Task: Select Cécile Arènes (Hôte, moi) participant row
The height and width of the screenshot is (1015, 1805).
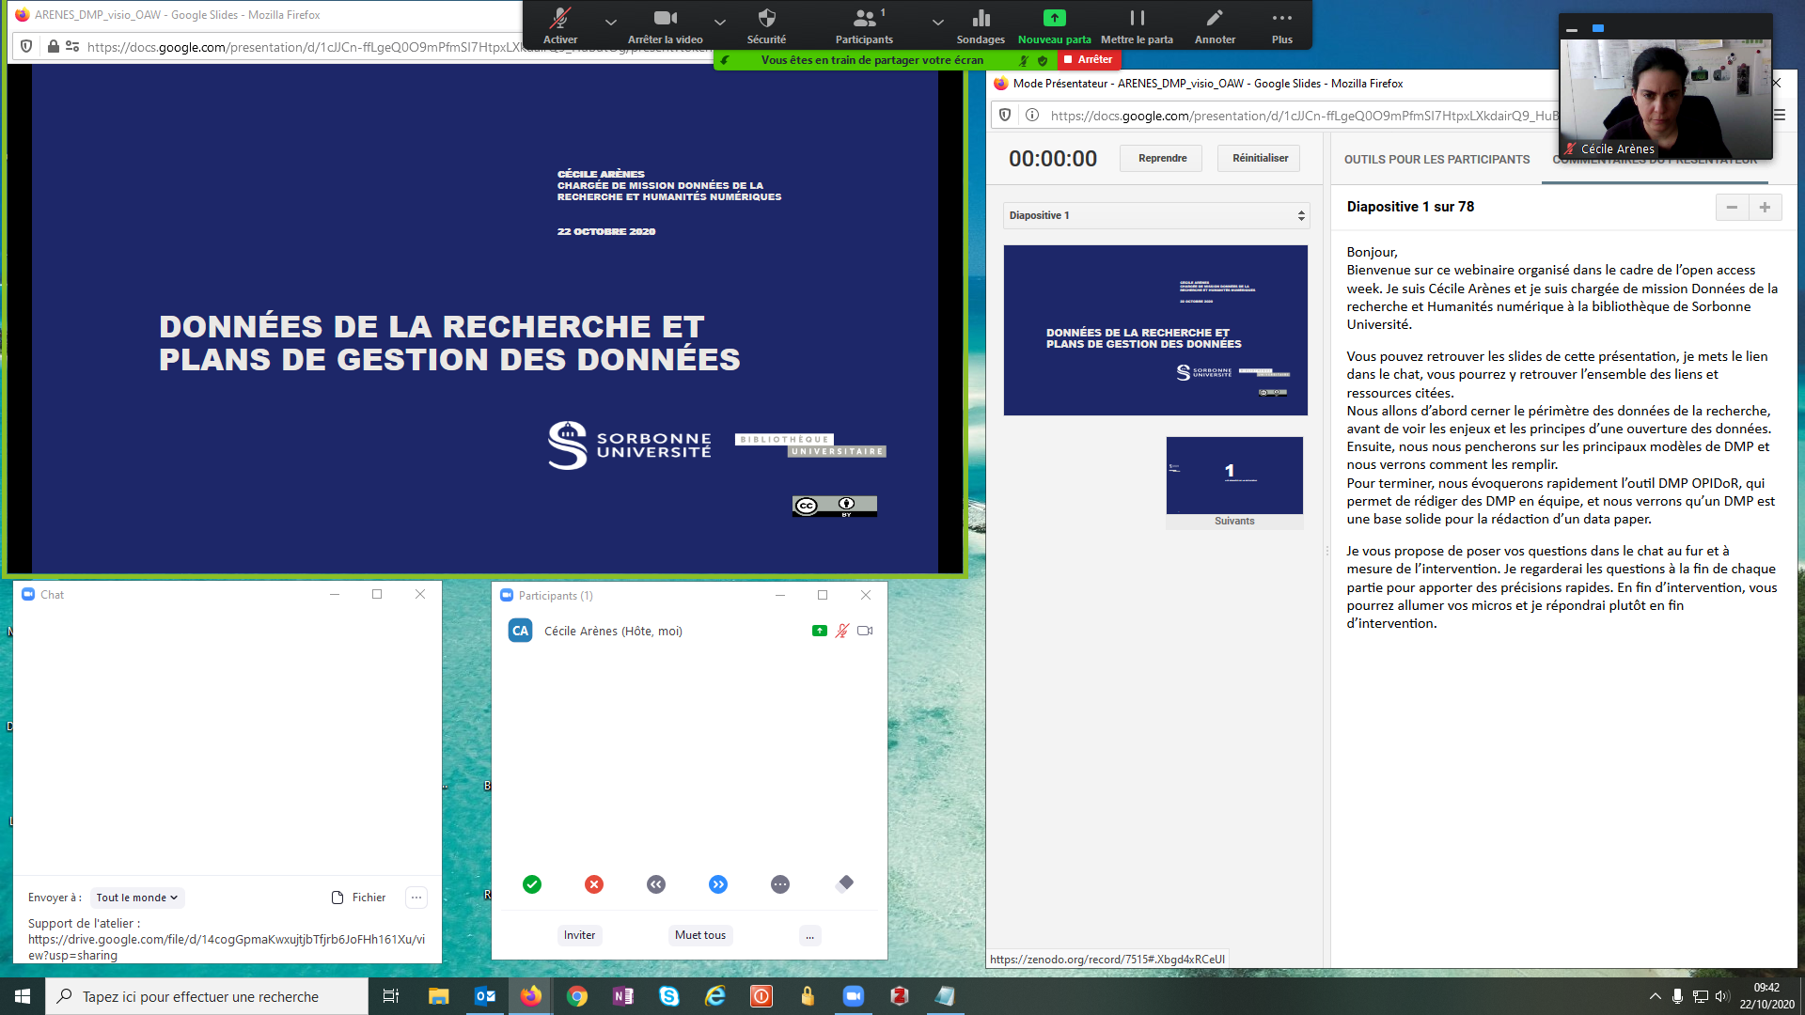Action: click(689, 631)
